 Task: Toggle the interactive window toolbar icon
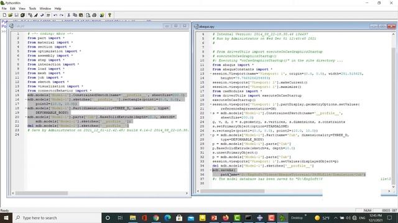(49, 15)
